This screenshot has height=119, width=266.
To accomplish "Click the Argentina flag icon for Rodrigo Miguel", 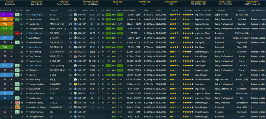I will (x=75, y=15).
